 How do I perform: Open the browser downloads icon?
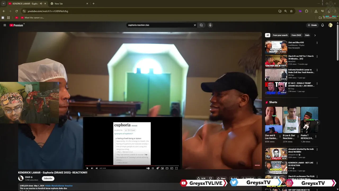click(316, 11)
